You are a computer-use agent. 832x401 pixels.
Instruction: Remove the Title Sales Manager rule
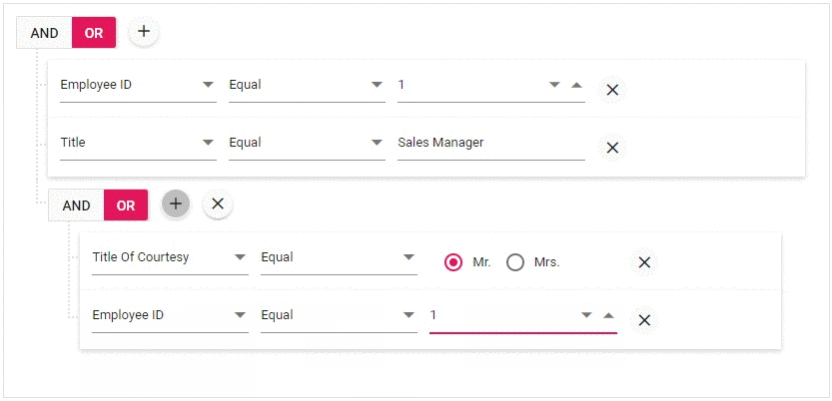tap(612, 148)
